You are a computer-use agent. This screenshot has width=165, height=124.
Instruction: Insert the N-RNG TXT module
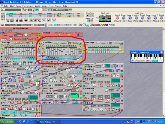click(x=54, y=20)
